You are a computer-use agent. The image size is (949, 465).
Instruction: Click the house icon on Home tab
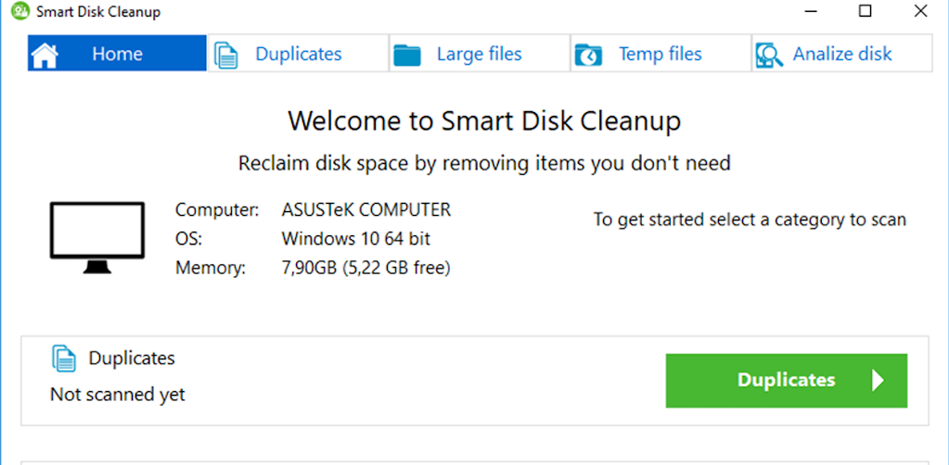click(45, 55)
